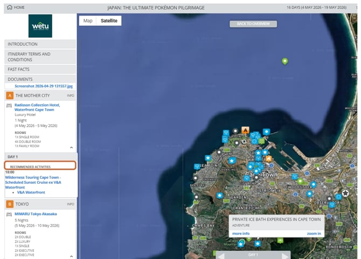Click the bed icon next to MIMARU Tokyo Akasaka
Screen dimensions: 361x259
(9, 214)
